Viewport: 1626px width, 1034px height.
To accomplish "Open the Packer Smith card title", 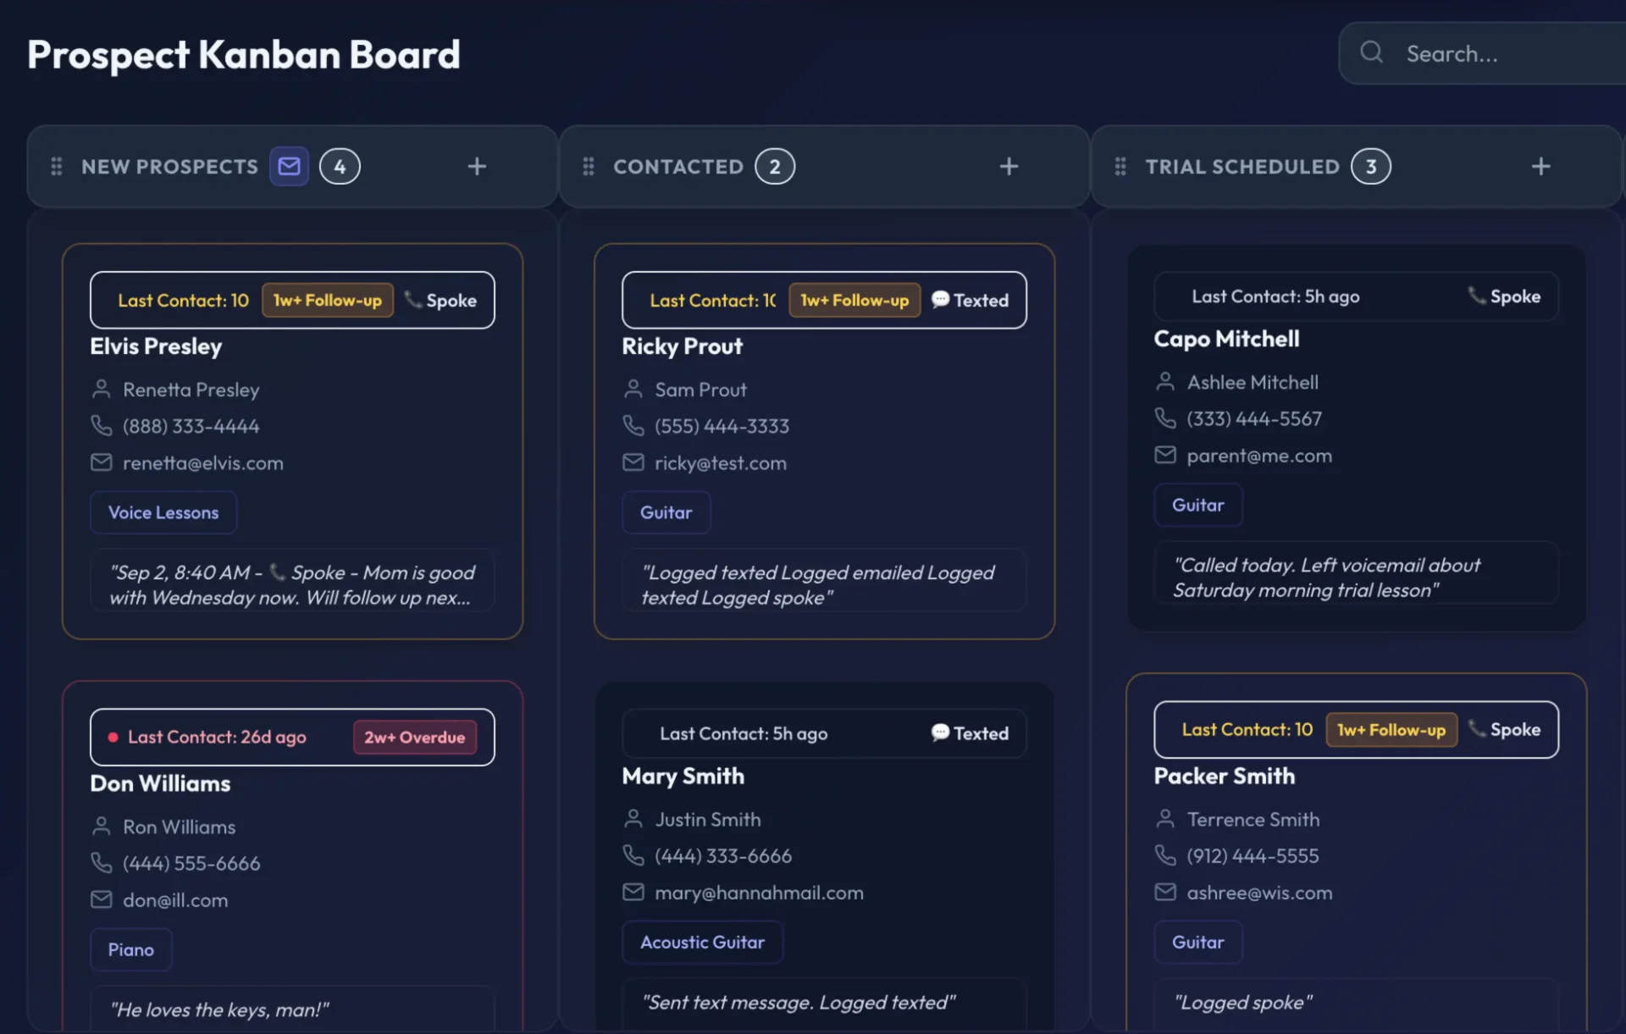I will 1225,776.
